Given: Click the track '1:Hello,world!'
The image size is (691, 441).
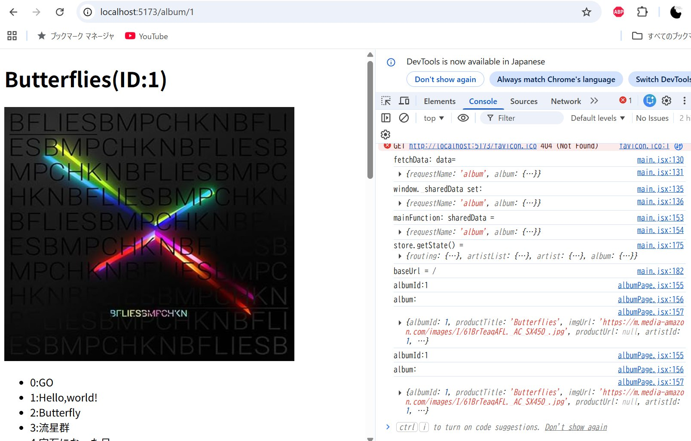Looking at the screenshot, I should [64, 398].
